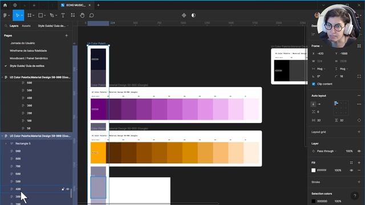Select the Text tool

click(x=63, y=15)
